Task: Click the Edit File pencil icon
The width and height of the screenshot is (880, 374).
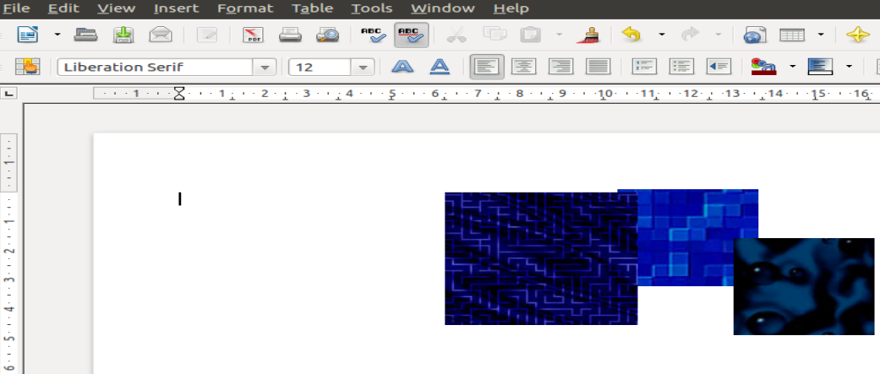Action: 207,35
